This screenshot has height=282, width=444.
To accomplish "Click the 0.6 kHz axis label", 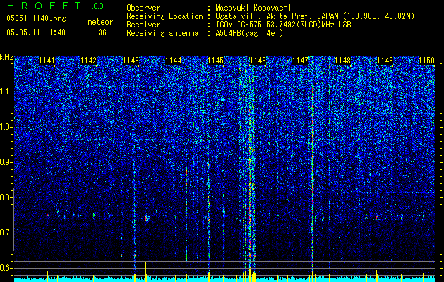I will pos(6,268).
